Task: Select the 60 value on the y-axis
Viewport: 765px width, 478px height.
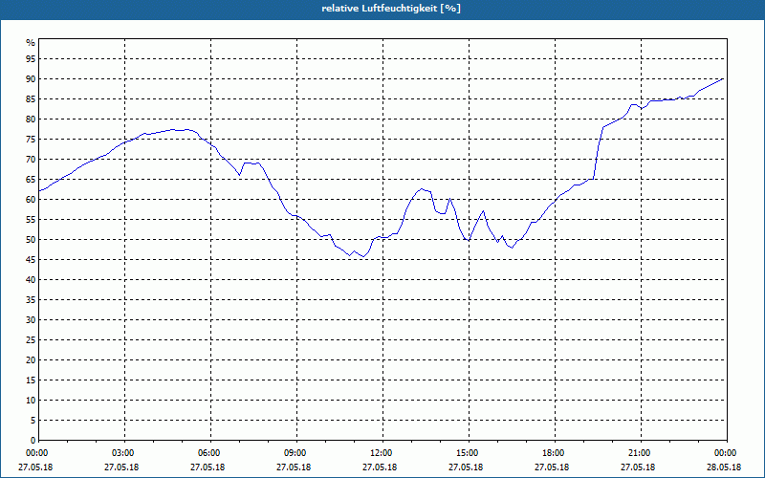Action: coord(31,200)
